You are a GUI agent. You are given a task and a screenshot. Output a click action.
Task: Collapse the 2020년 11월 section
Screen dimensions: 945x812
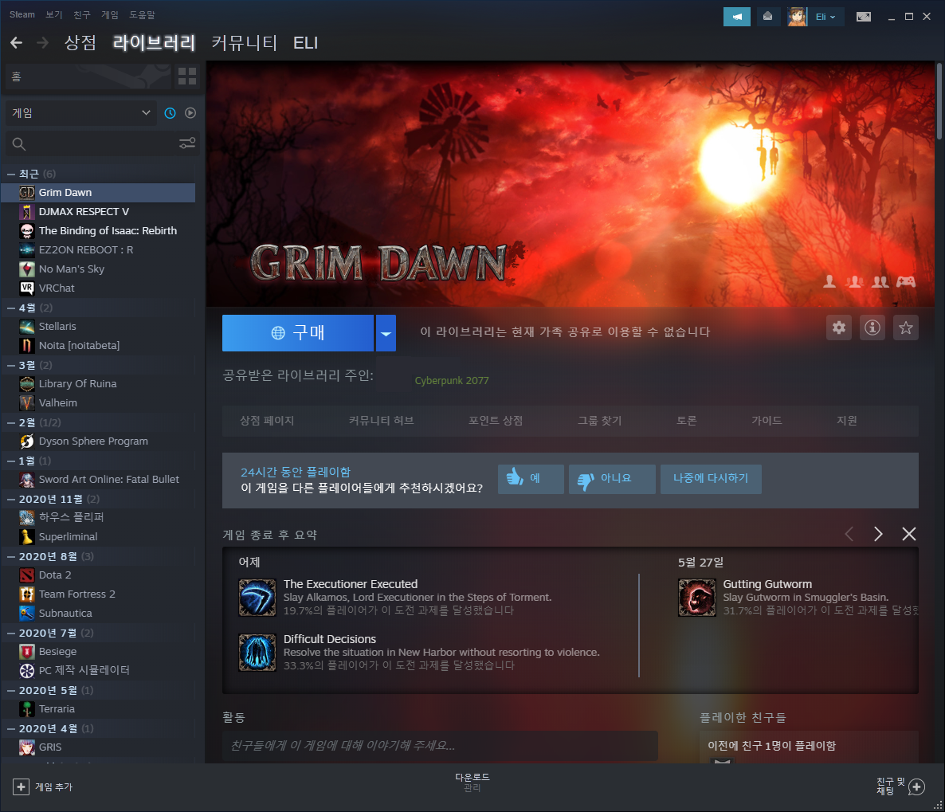(x=11, y=499)
